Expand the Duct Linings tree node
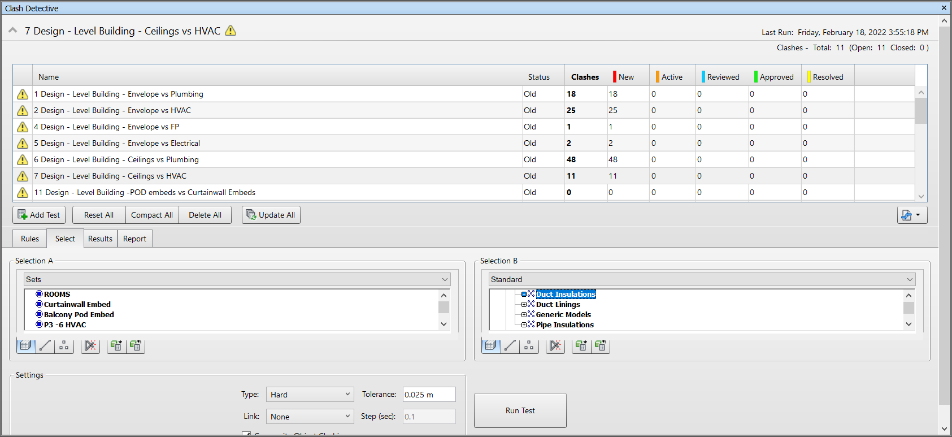 pyautogui.click(x=524, y=305)
